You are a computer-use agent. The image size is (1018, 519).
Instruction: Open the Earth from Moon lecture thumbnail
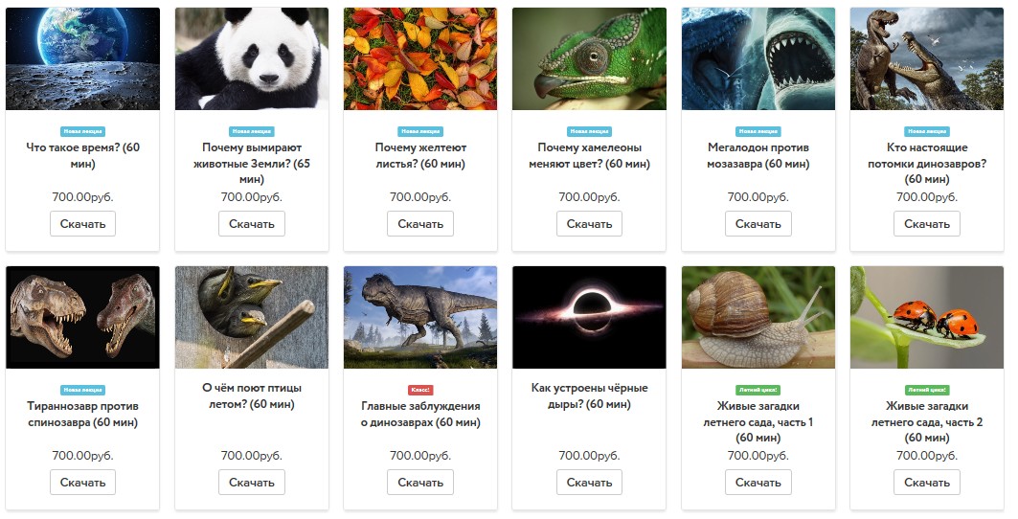[x=82, y=59]
